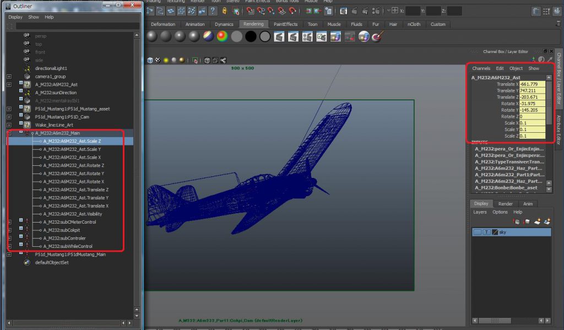This screenshot has width=564, height=330.
Task: Enable snap to curve magnet icon
Action: (x=261, y=11)
